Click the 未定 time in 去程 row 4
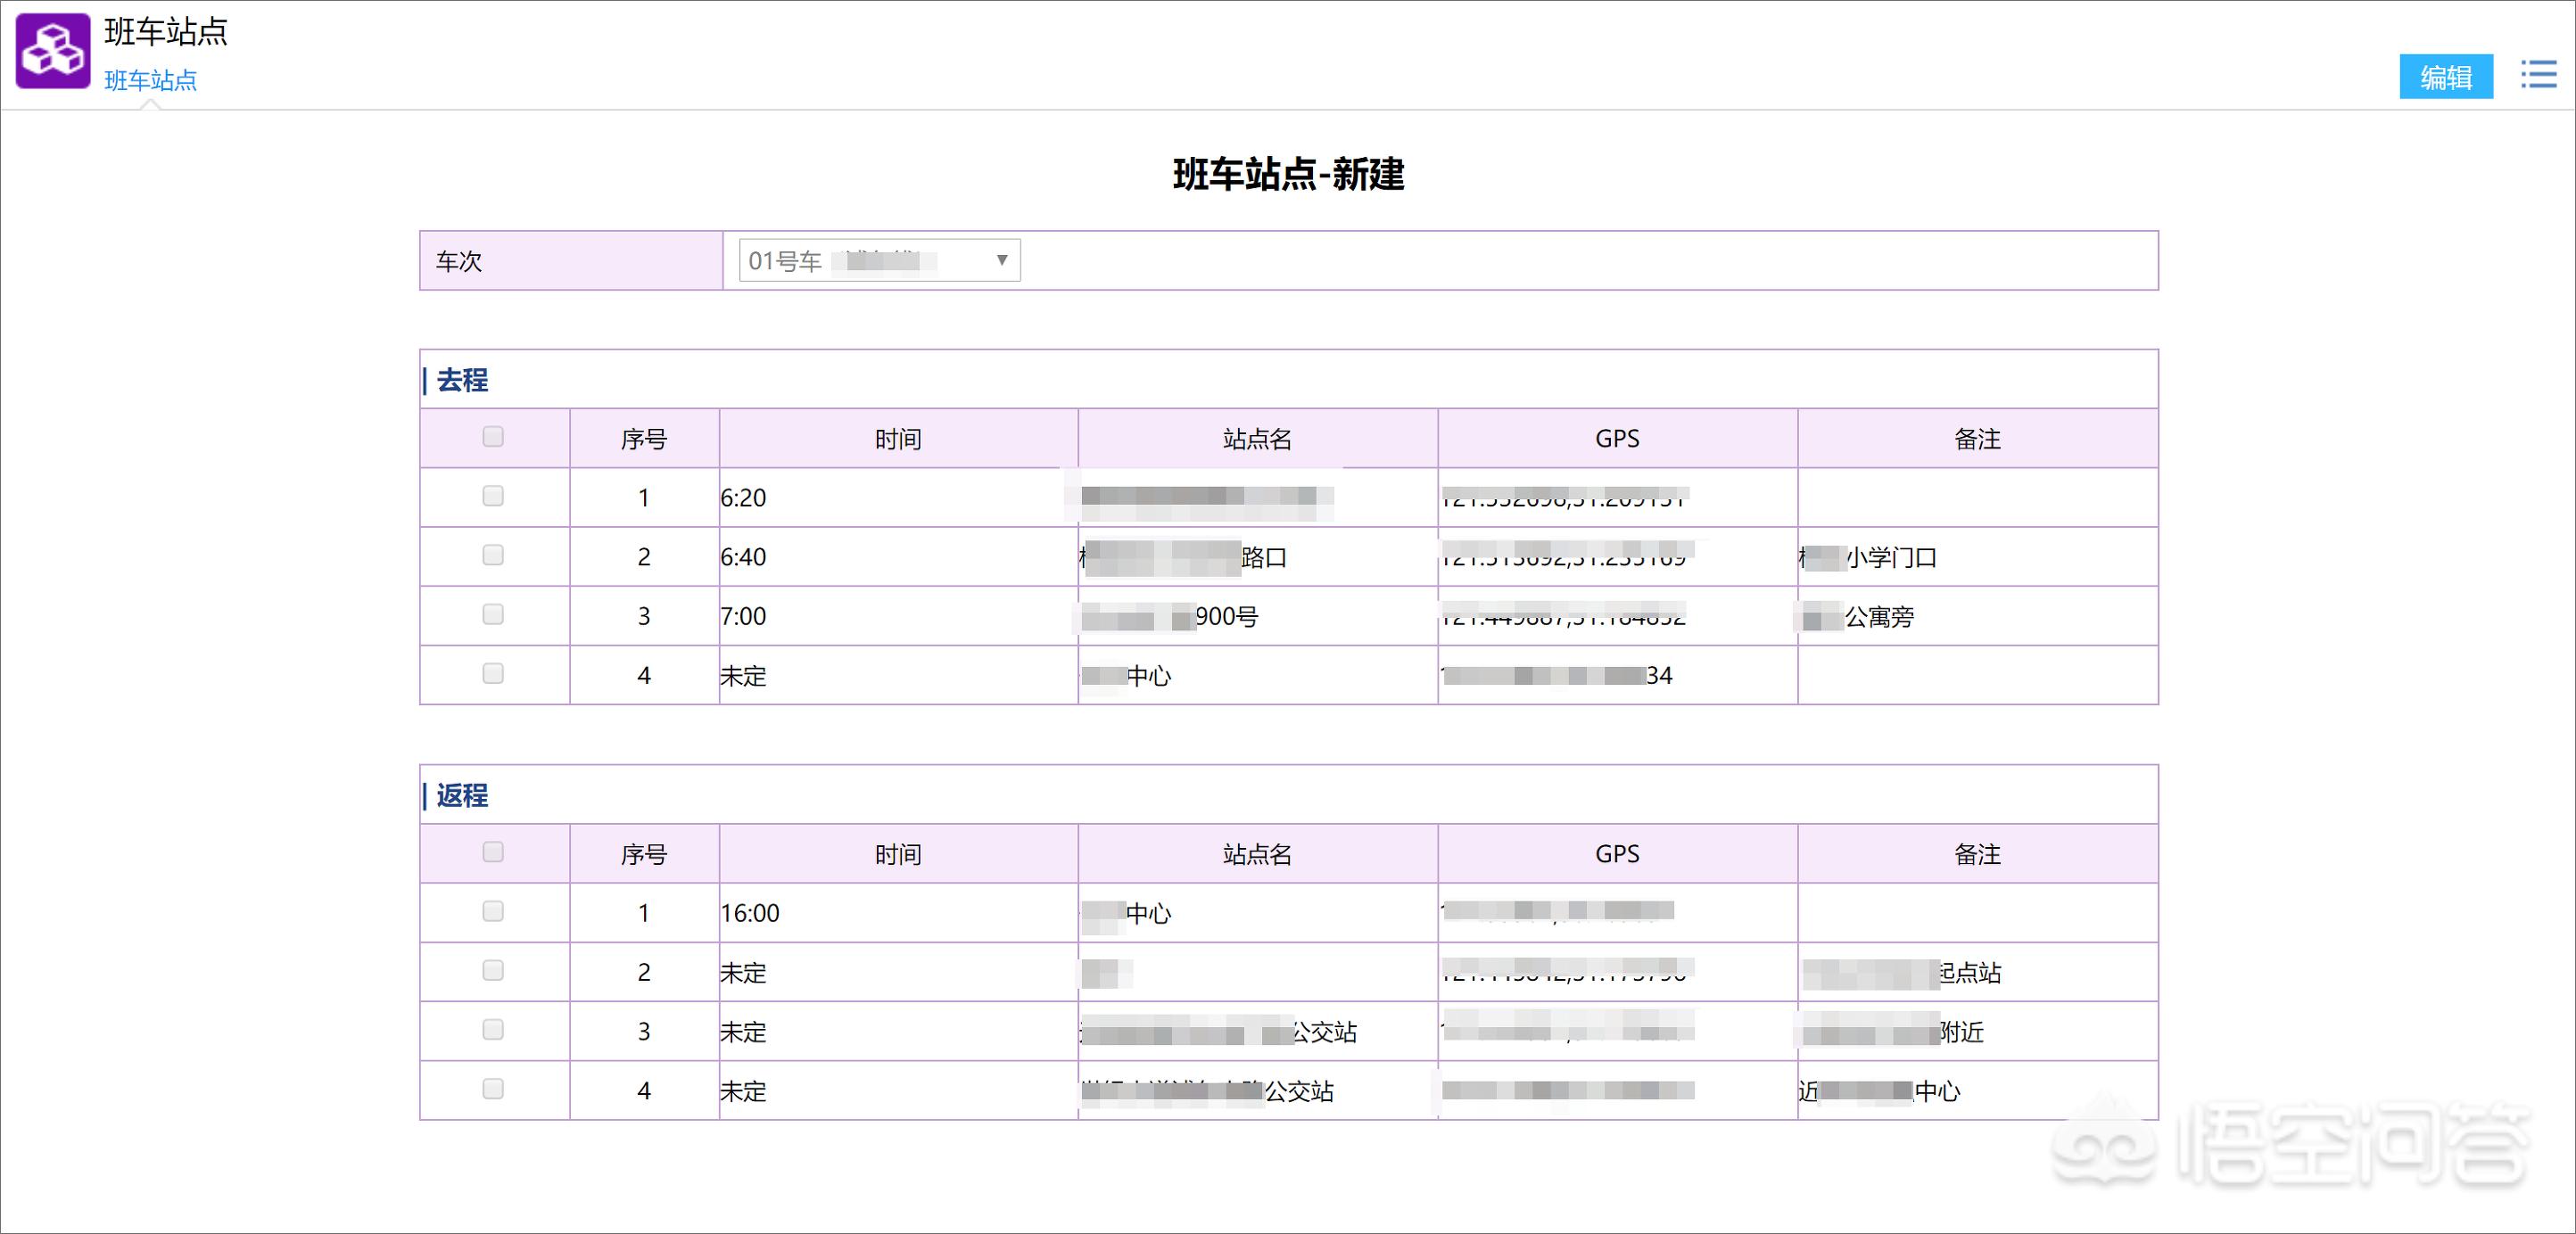This screenshot has width=2576, height=1234. (898, 676)
